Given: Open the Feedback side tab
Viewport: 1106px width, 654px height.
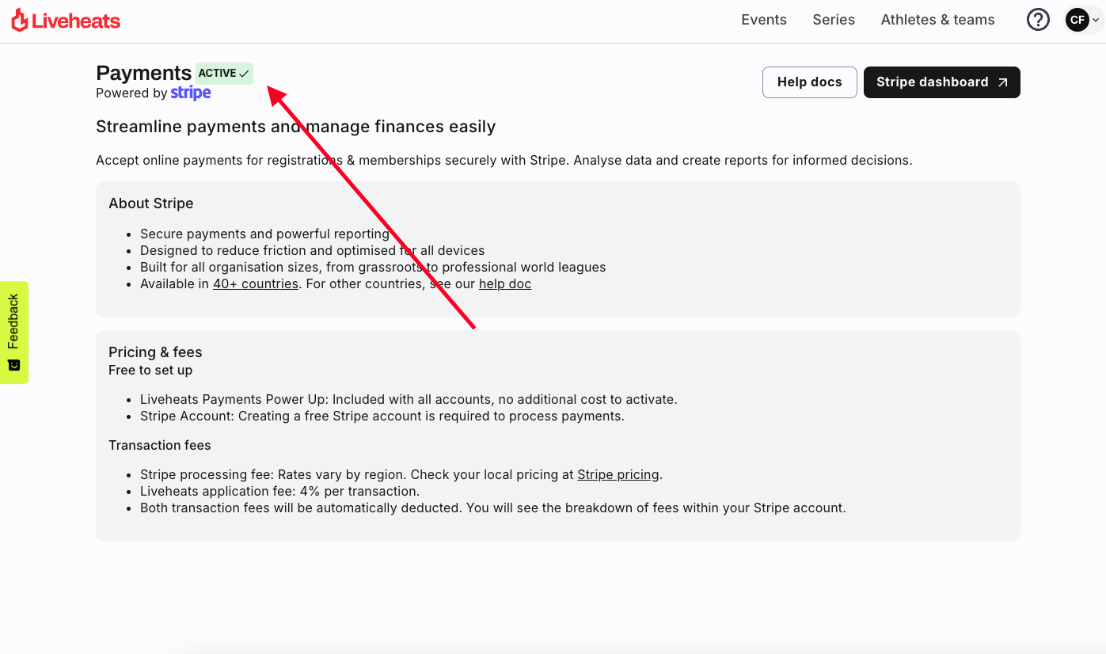Looking at the screenshot, I should [13, 333].
